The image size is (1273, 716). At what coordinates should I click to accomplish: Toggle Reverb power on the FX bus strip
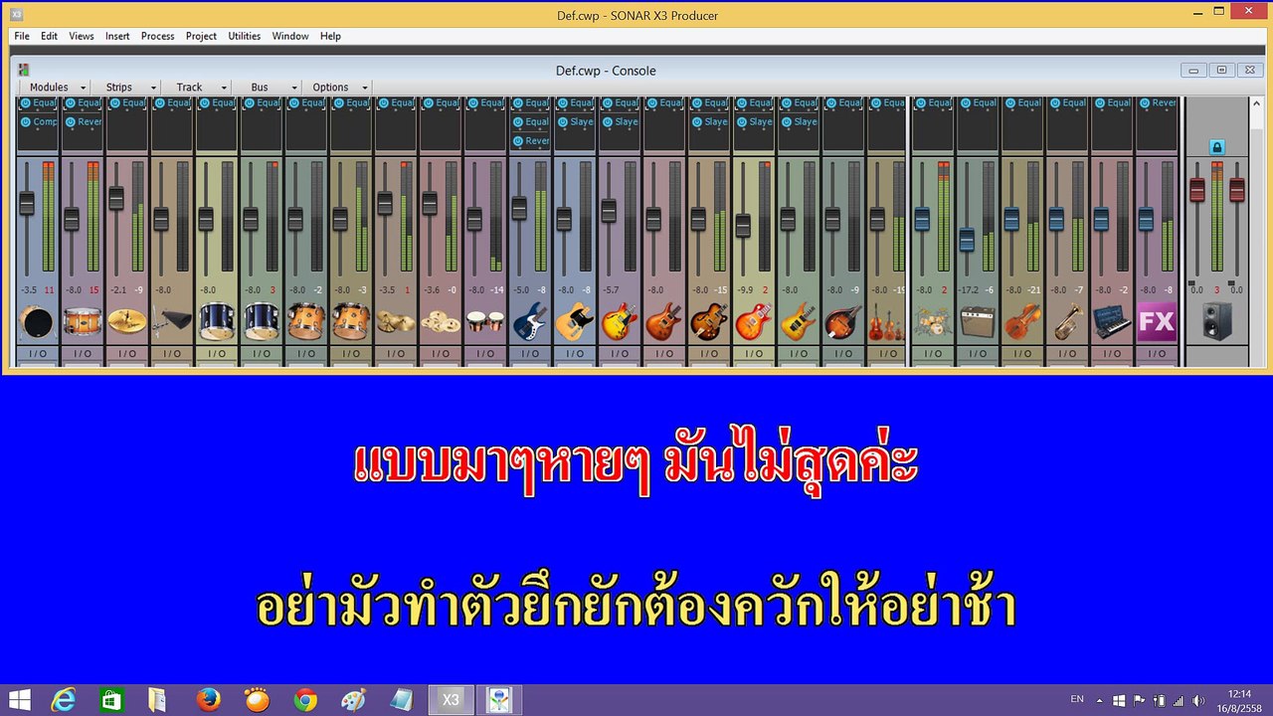tap(1145, 103)
